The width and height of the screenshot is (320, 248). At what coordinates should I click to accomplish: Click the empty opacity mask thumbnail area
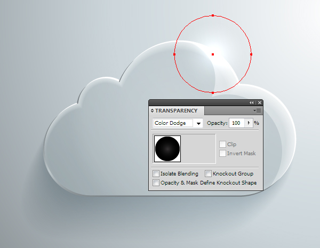198,149
